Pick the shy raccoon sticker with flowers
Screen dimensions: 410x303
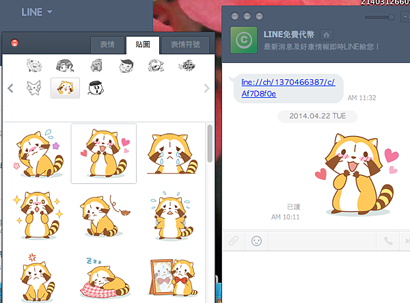tap(38, 153)
